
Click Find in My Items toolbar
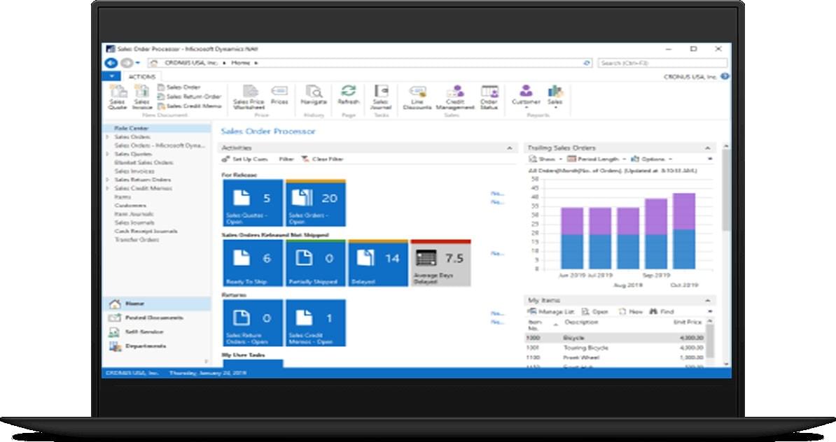[662, 311]
